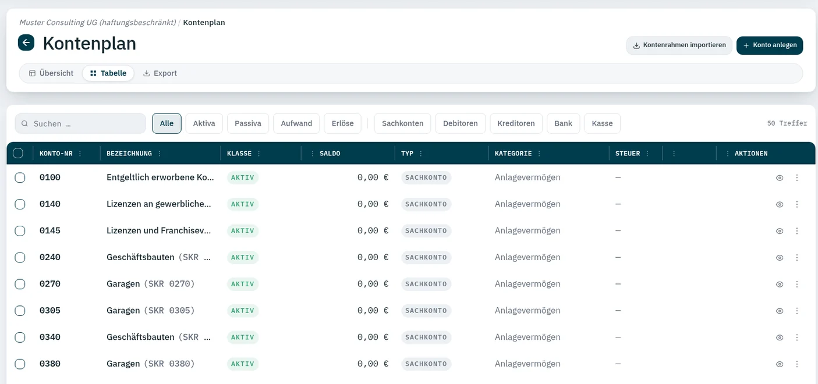Click the eye icon for account 0270
This screenshot has height=384, width=818.
tap(780, 285)
